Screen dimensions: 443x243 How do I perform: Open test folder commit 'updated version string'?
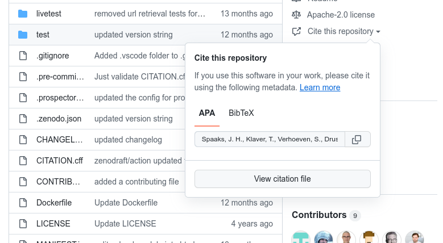point(133,35)
